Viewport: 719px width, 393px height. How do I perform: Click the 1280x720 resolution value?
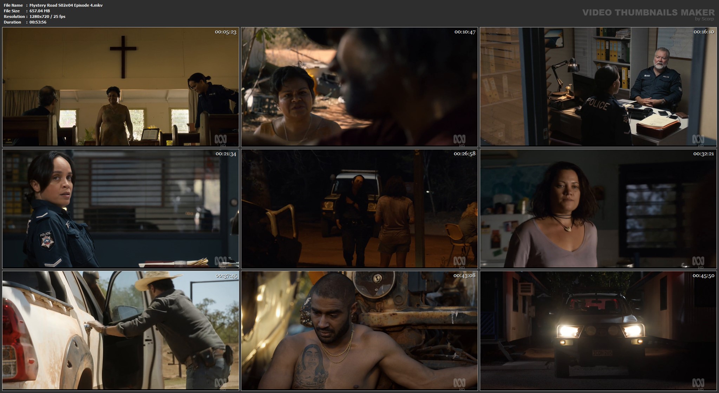[x=47, y=17]
